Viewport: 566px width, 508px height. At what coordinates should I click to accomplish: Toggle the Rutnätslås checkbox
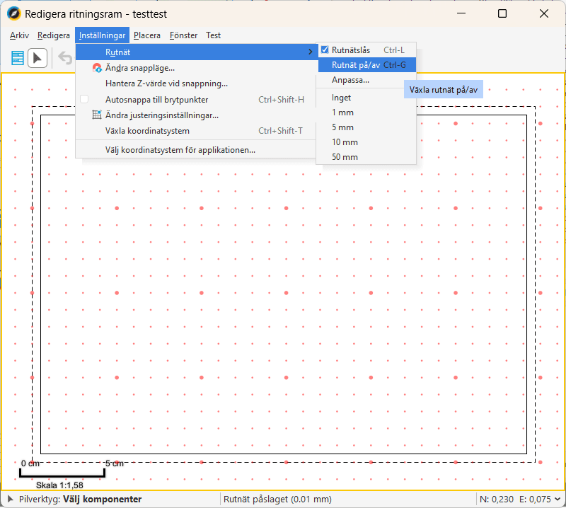[x=325, y=50]
